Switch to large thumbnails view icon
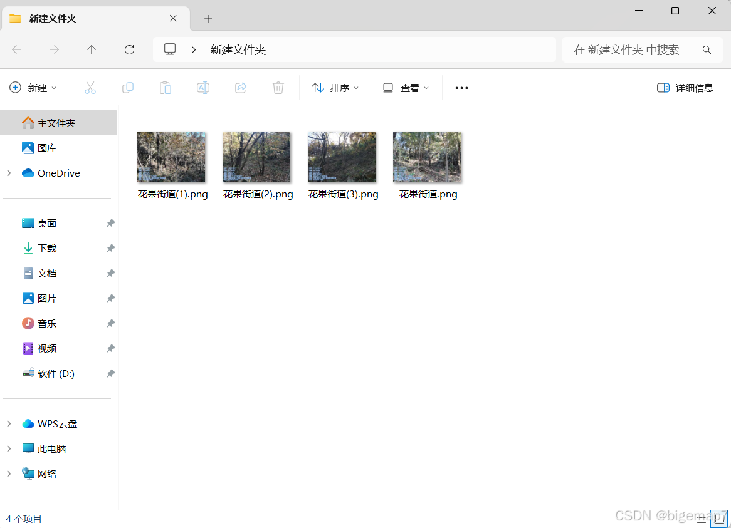Image resolution: width=731 pixels, height=528 pixels. tap(719, 519)
